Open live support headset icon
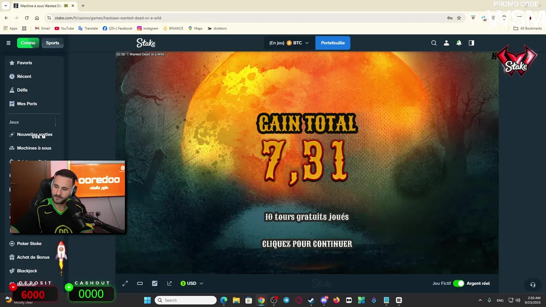The width and height of the screenshot is (546, 307). (x=533, y=284)
